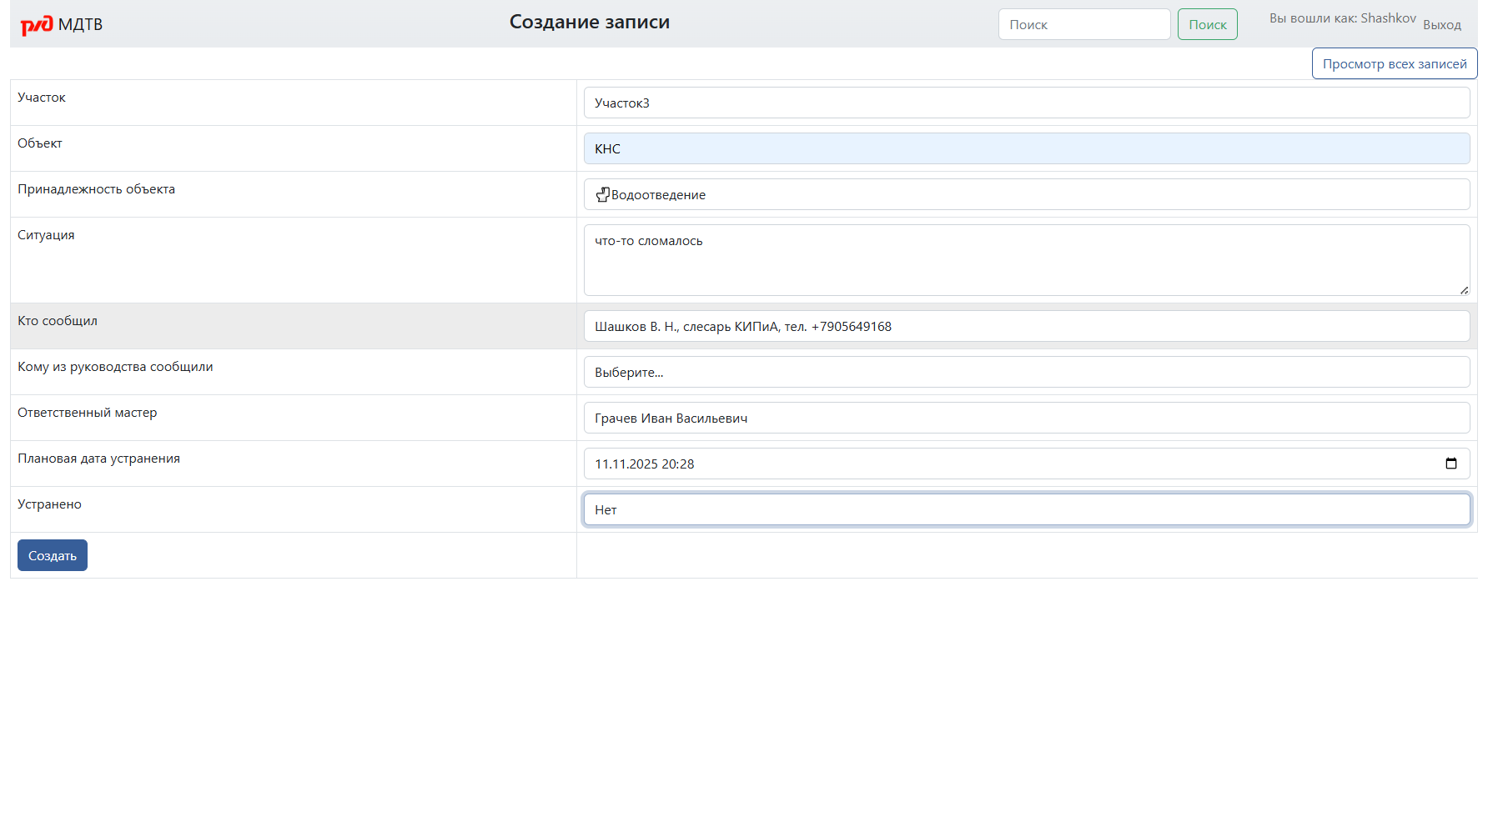Click the green Поиск button
The height and width of the screenshot is (817, 1488).
click(x=1207, y=24)
